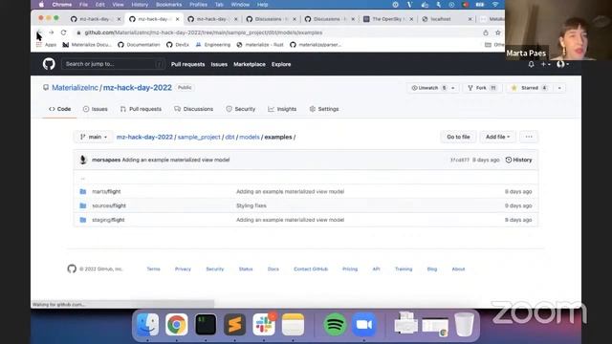
Task: Open the mz-hack-day-2022 repository title link
Action: 138,88
